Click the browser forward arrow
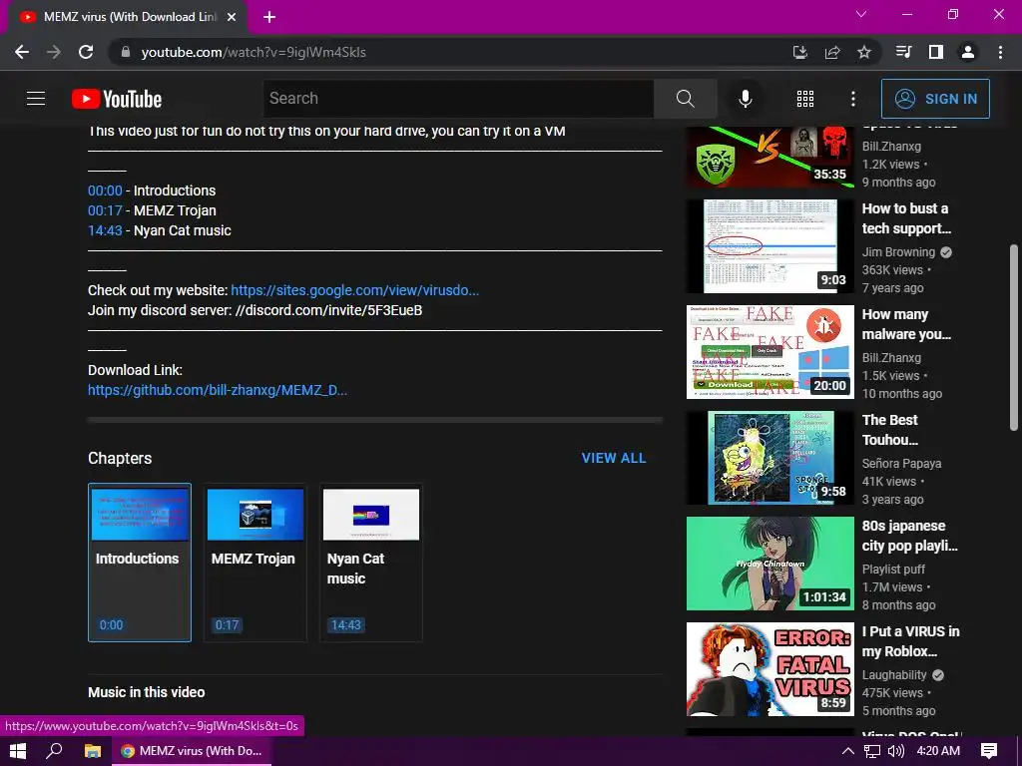The image size is (1022, 766). point(54,52)
